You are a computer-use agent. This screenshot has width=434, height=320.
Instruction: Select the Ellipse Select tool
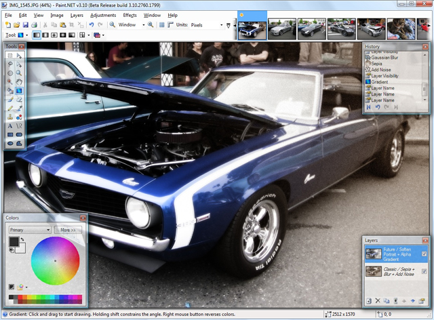coord(10,73)
